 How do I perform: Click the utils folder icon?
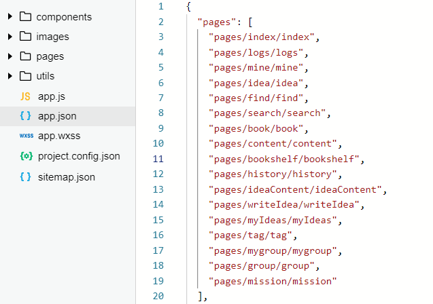click(x=26, y=76)
